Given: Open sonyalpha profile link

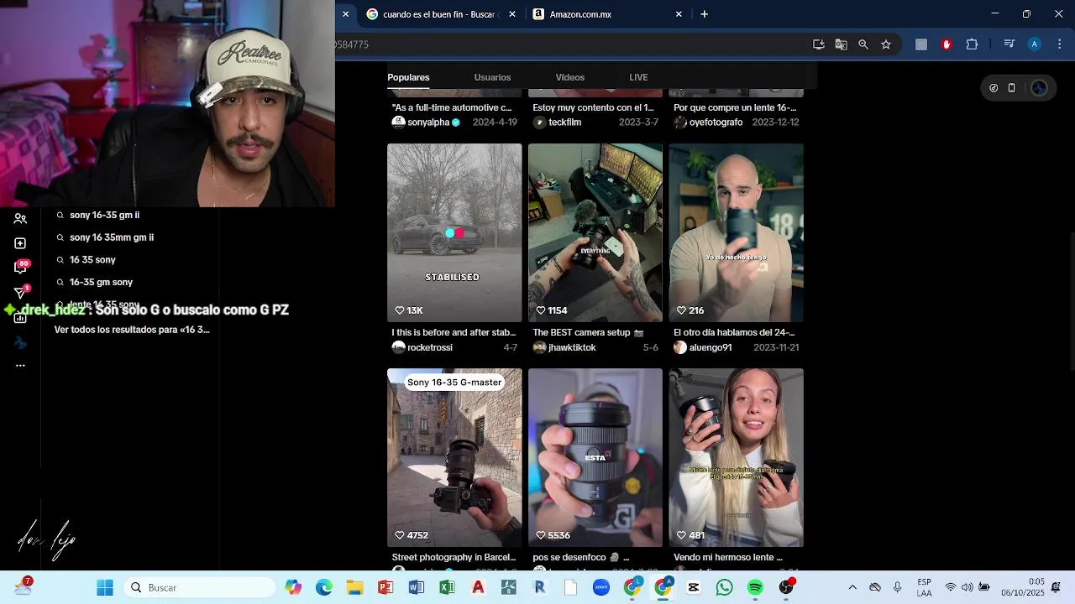Looking at the screenshot, I should 427,122.
